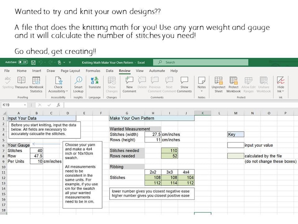Click the Check Accessibility icon
This screenshot has width=298, height=224.
click(x=58, y=80)
